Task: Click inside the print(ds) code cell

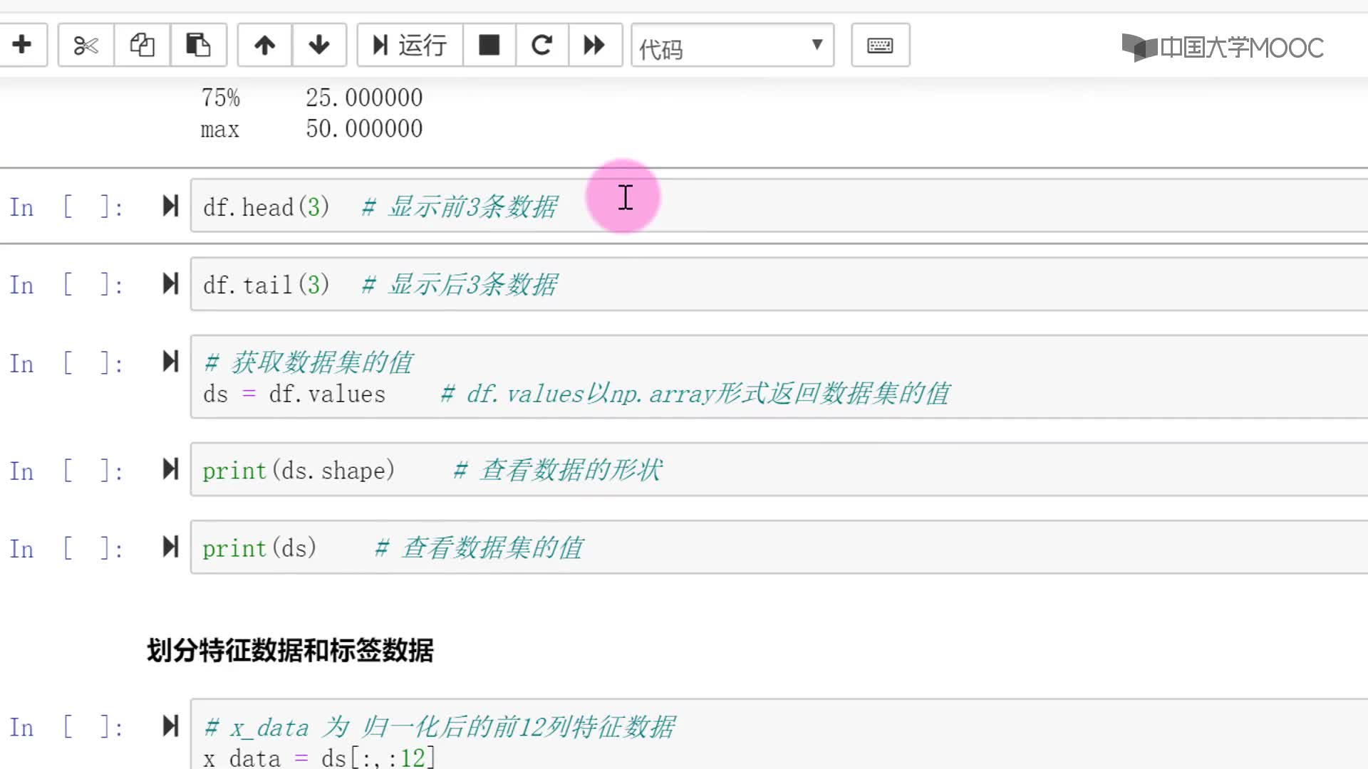Action: tap(779, 547)
